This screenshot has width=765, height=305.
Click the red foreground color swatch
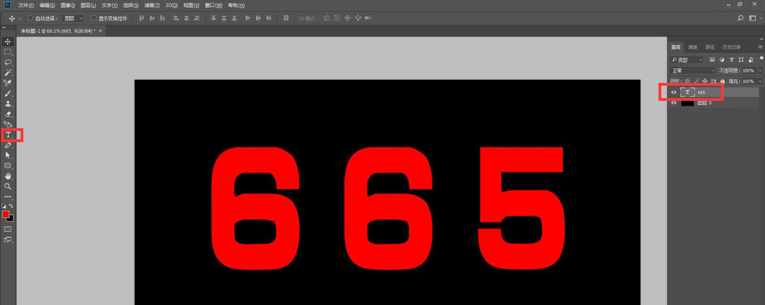6,214
